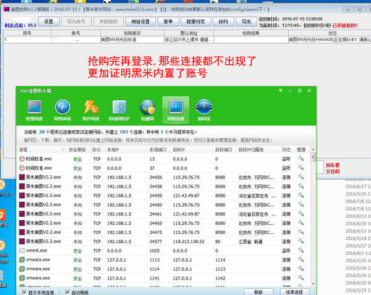This screenshot has width=371, height=295.
Task: Select the 美图M6月光白标准 cell in background window
Action: pos(132,39)
